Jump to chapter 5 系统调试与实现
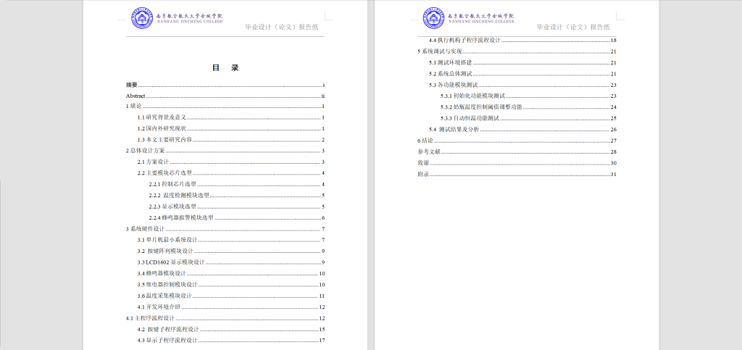 (x=517, y=51)
